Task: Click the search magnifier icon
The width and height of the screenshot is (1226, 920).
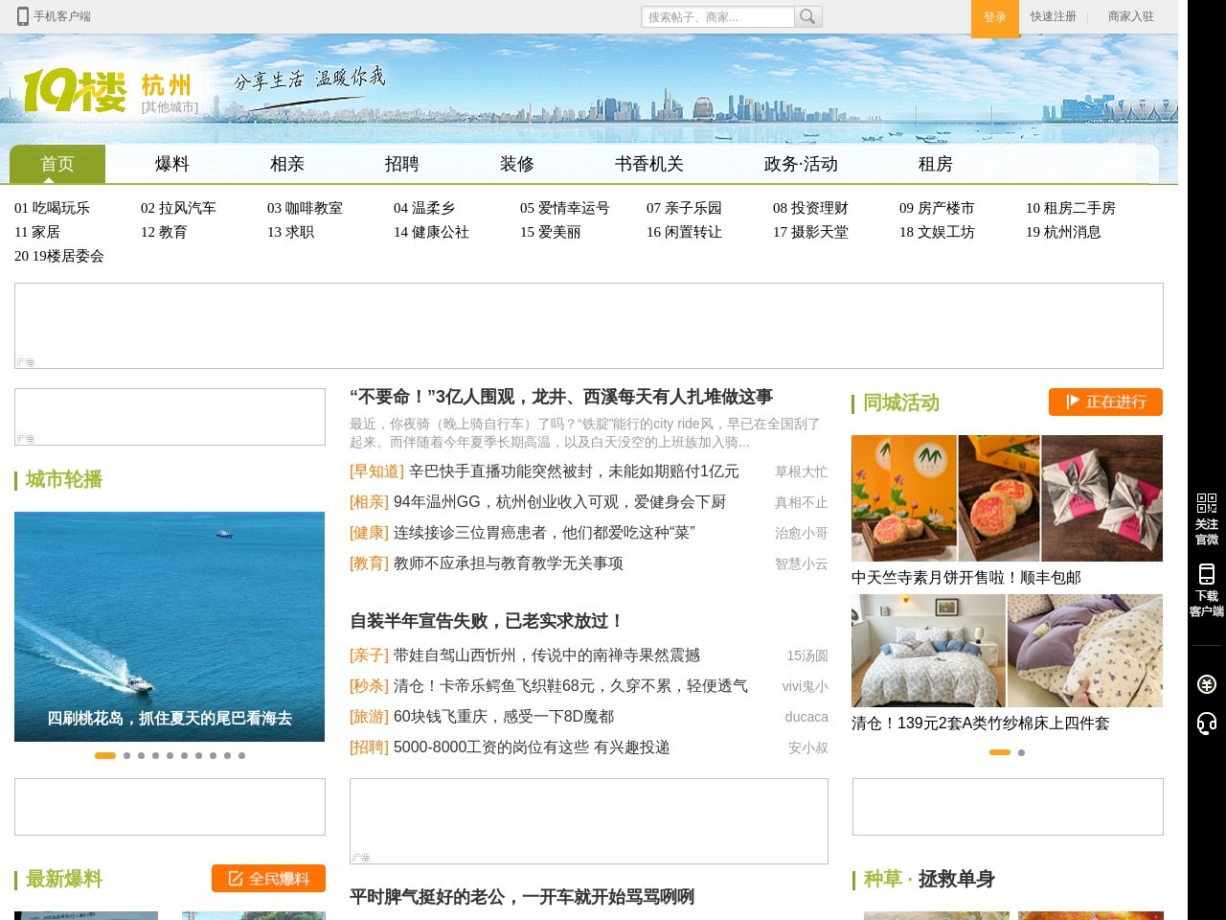Action: pos(808,16)
